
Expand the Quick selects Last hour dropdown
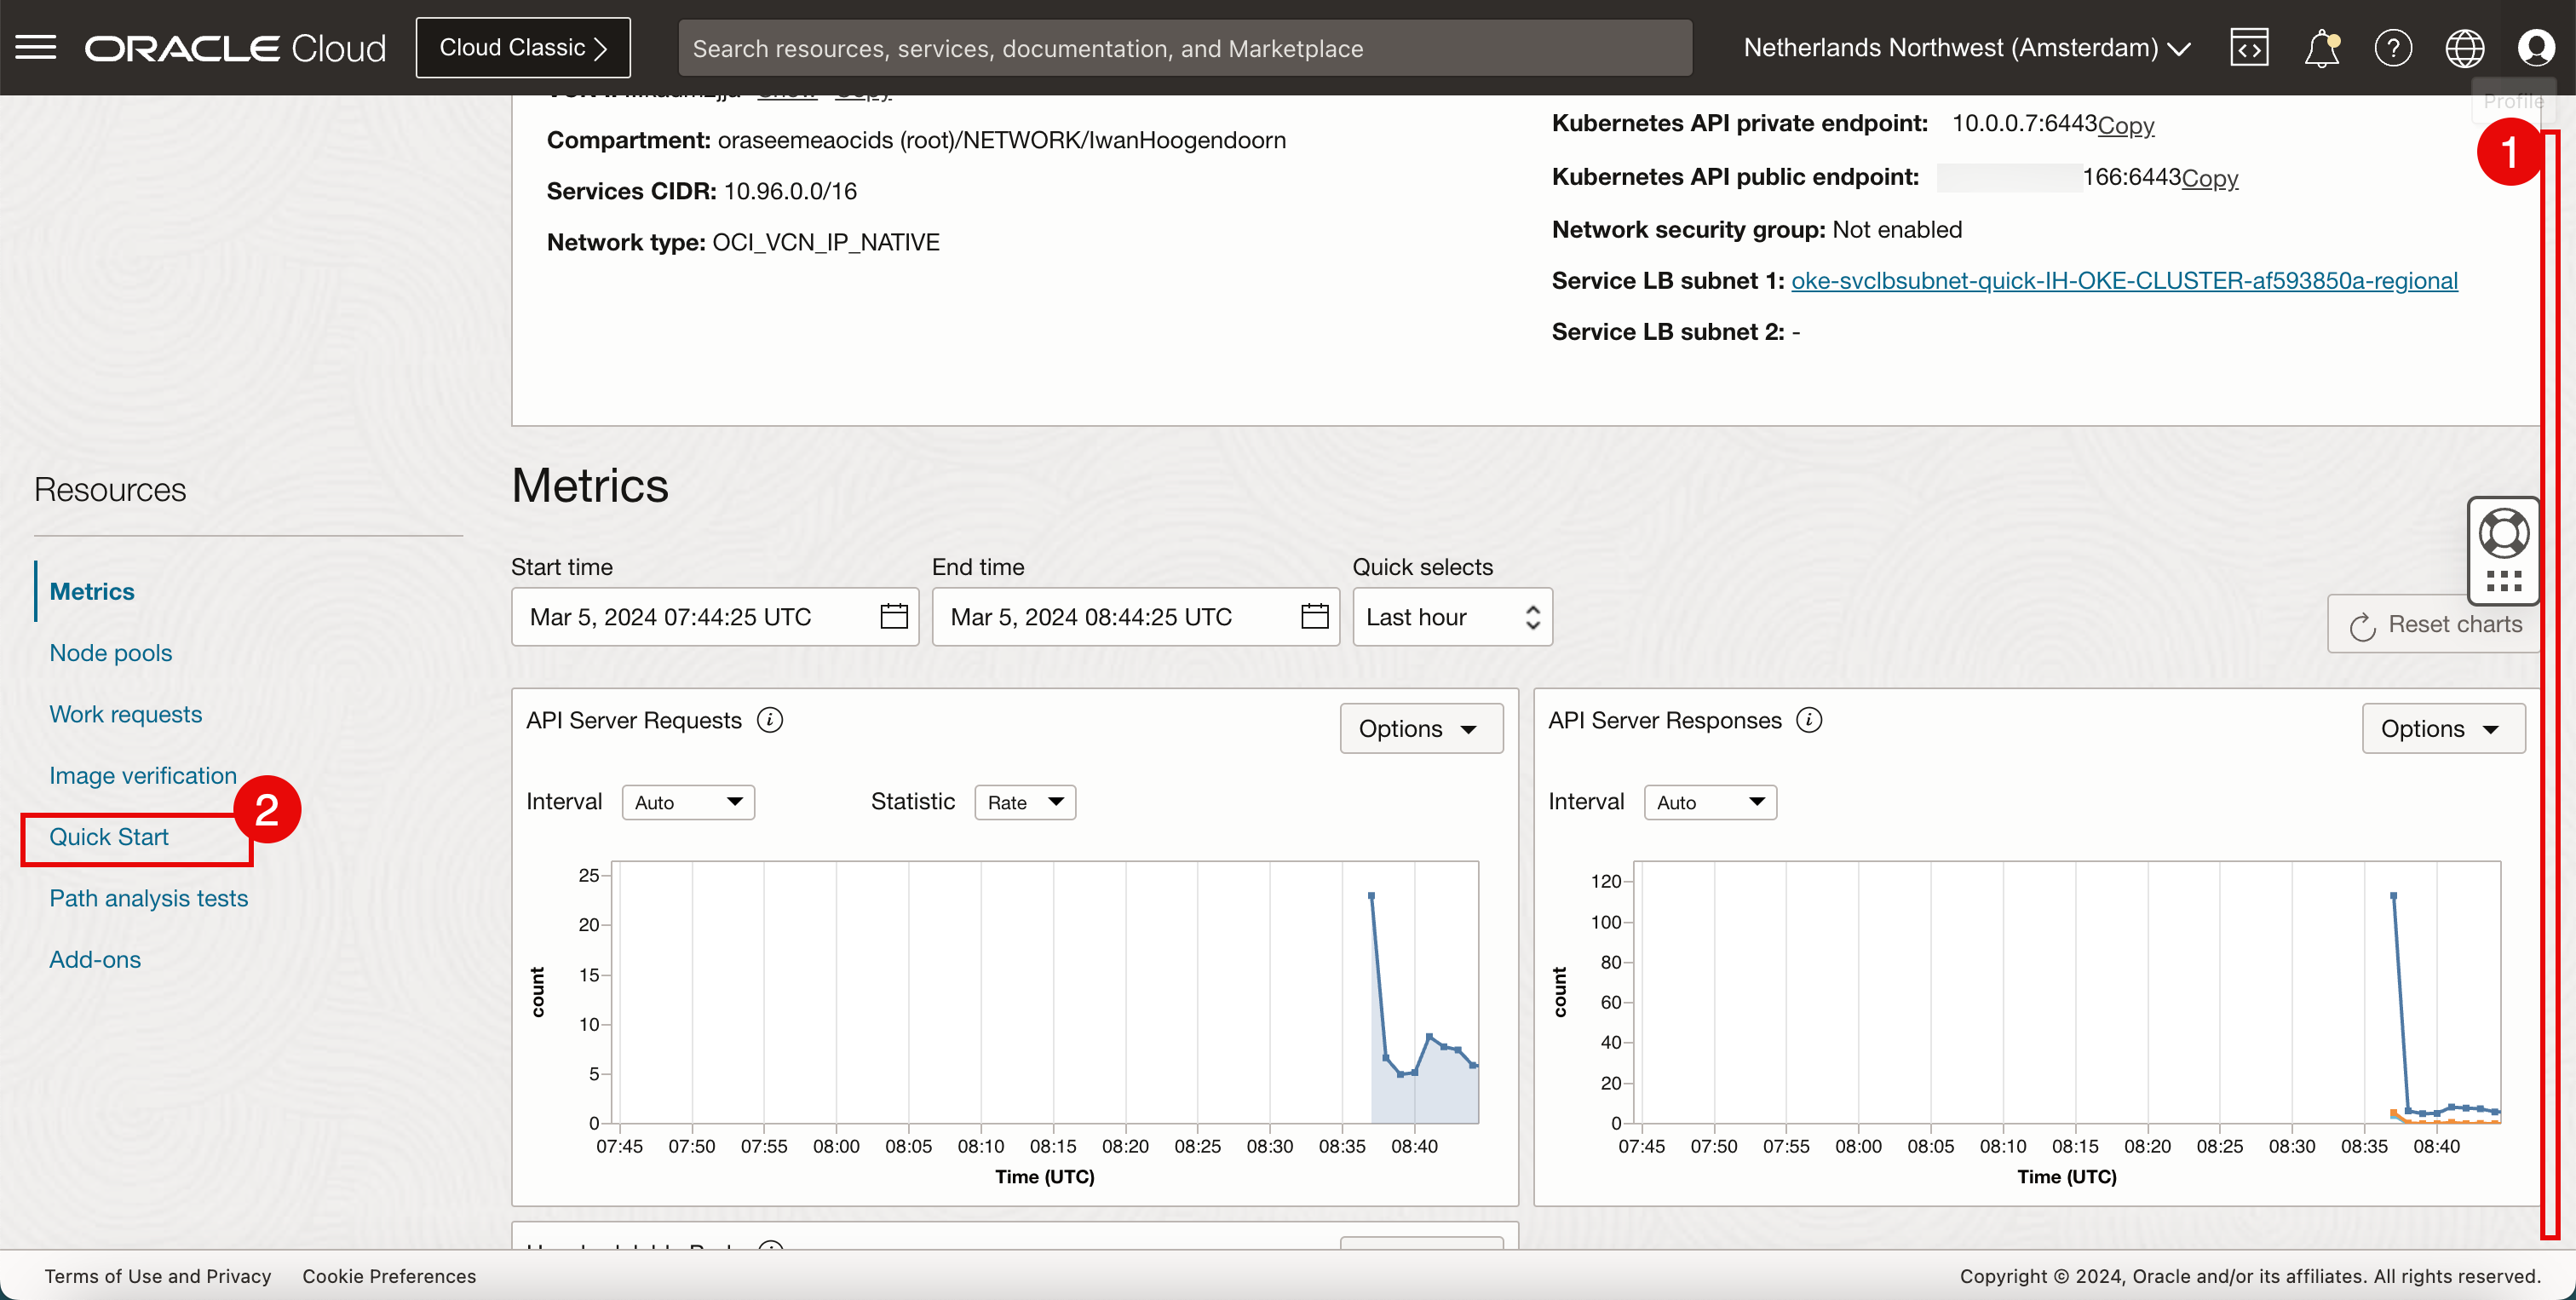click(x=1451, y=616)
